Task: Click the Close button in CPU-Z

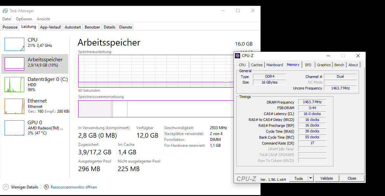Action: 352,179
